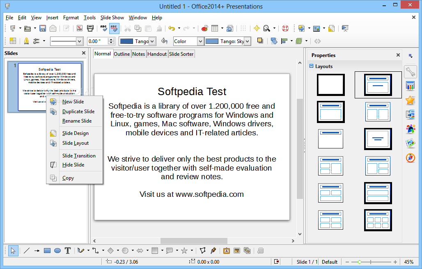Click zoom in plus button
Viewport: 422px width, 269px height.
pos(395,262)
